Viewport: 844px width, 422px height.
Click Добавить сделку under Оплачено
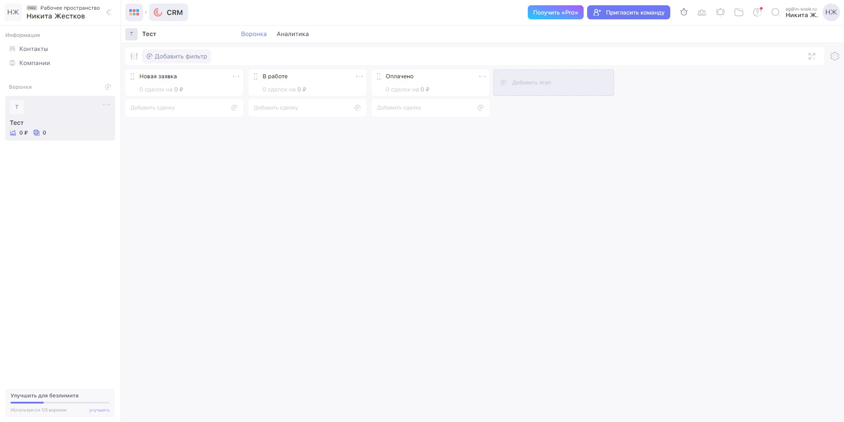431,108
